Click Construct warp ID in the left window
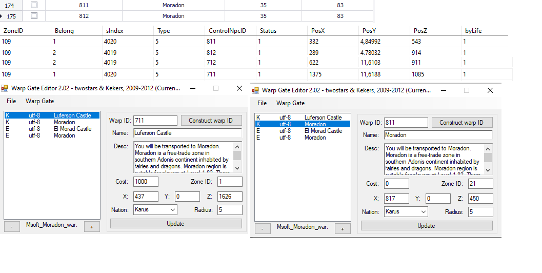The image size is (542, 273). coord(211,121)
